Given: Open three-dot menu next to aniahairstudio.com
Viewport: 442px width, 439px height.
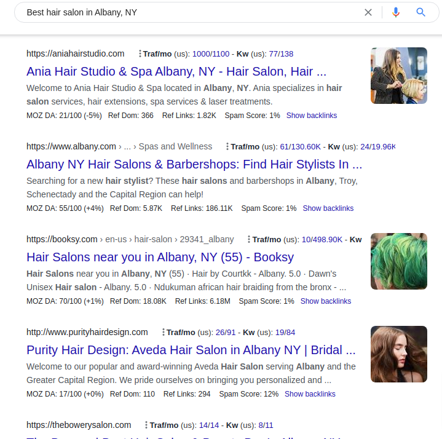Looking at the screenshot, I should pos(140,53).
